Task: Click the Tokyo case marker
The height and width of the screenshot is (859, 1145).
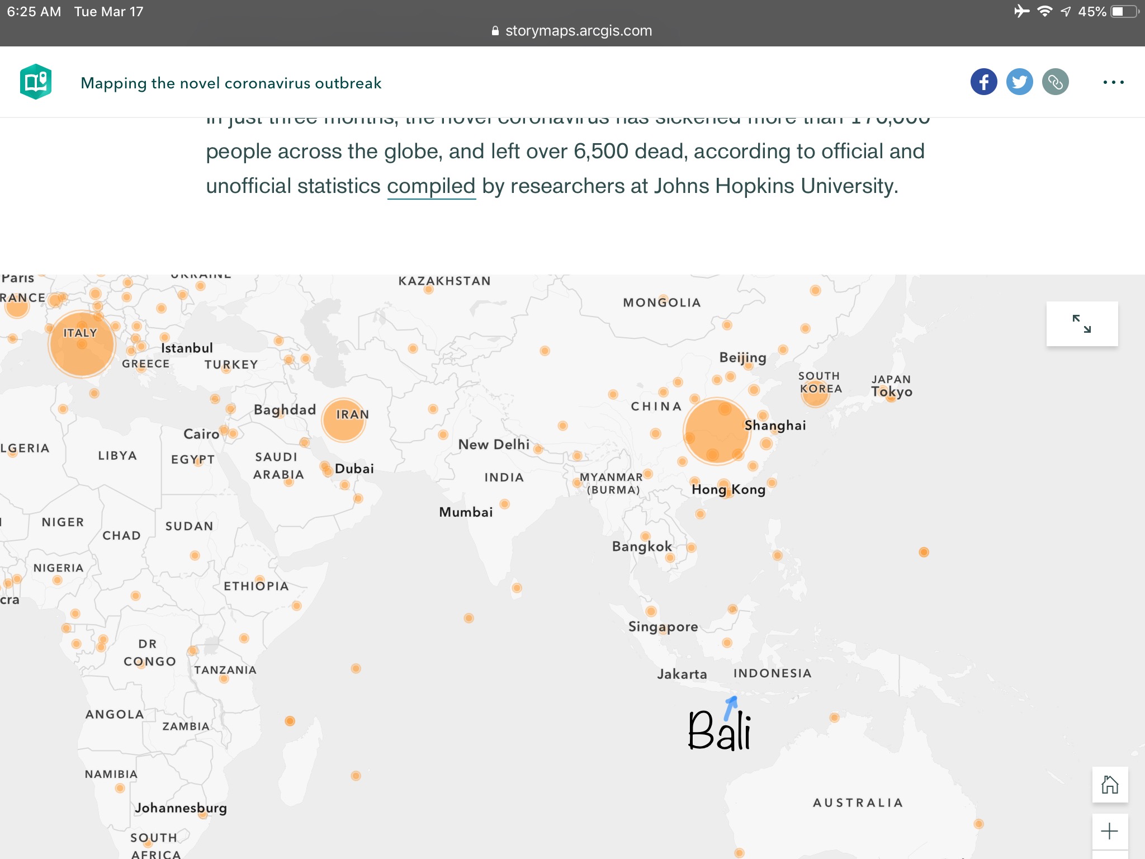Action: (x=891, y=397)
